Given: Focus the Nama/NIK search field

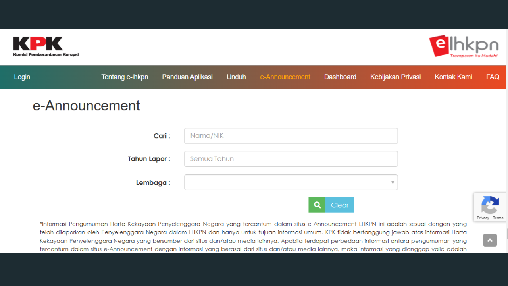Looking at the screenshot, I should 291,136.
